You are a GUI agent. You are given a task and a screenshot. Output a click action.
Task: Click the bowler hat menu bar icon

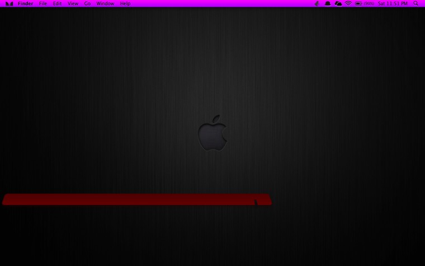(328, 3)
